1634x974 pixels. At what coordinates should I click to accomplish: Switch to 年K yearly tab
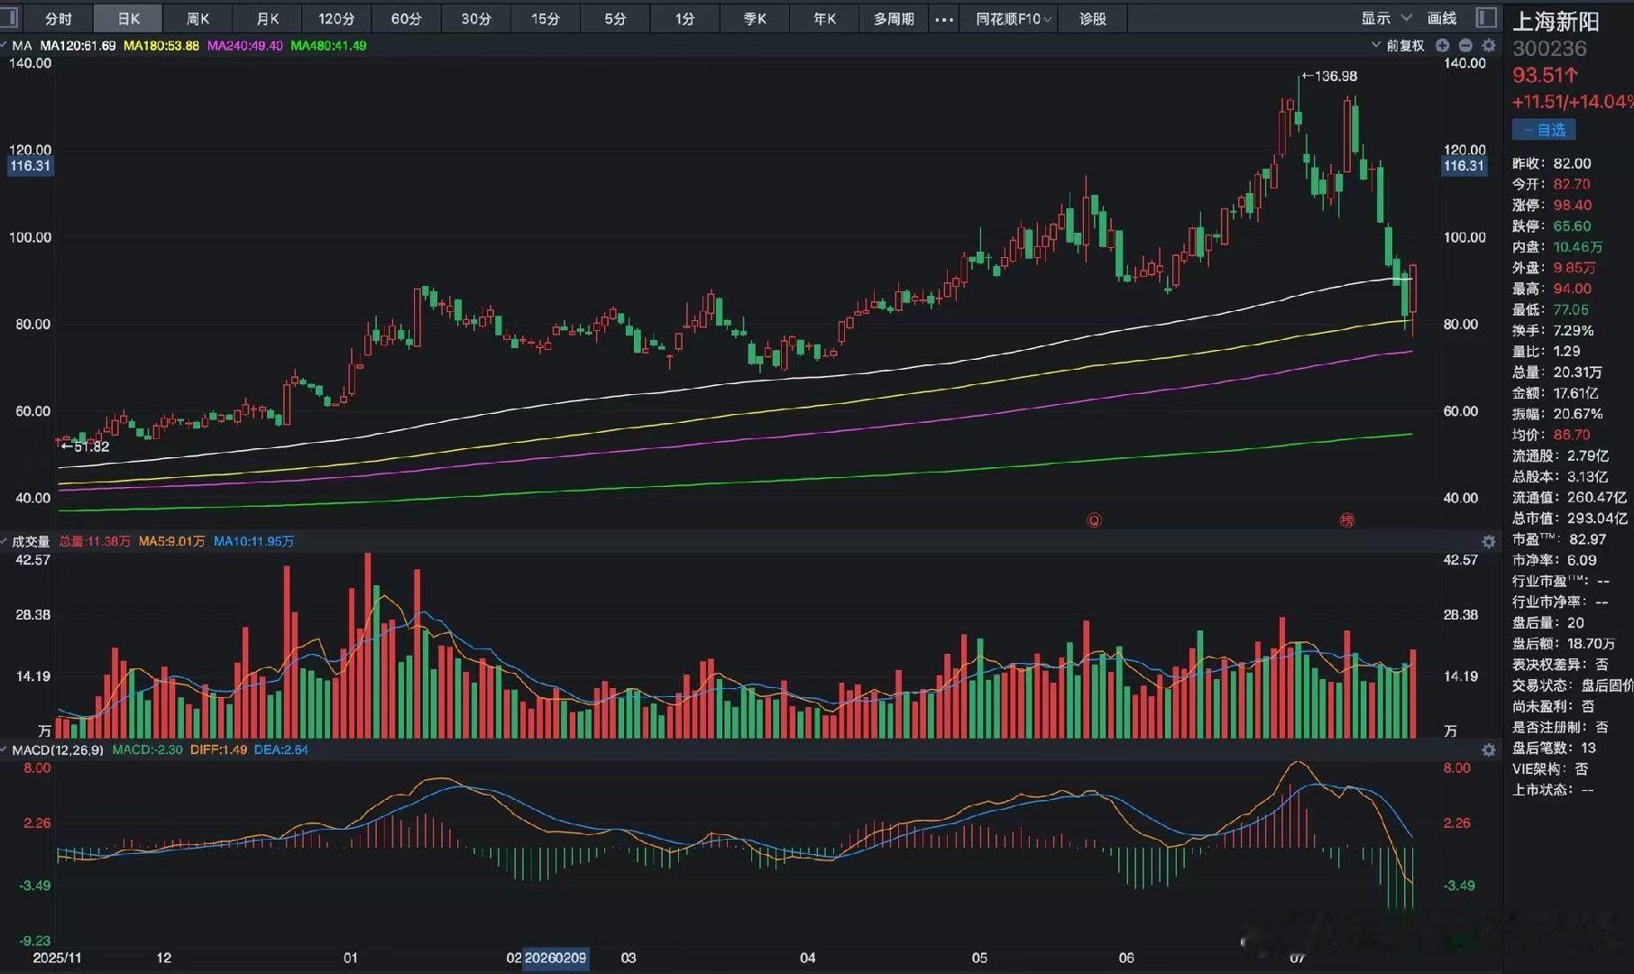(x=824, y=19)
